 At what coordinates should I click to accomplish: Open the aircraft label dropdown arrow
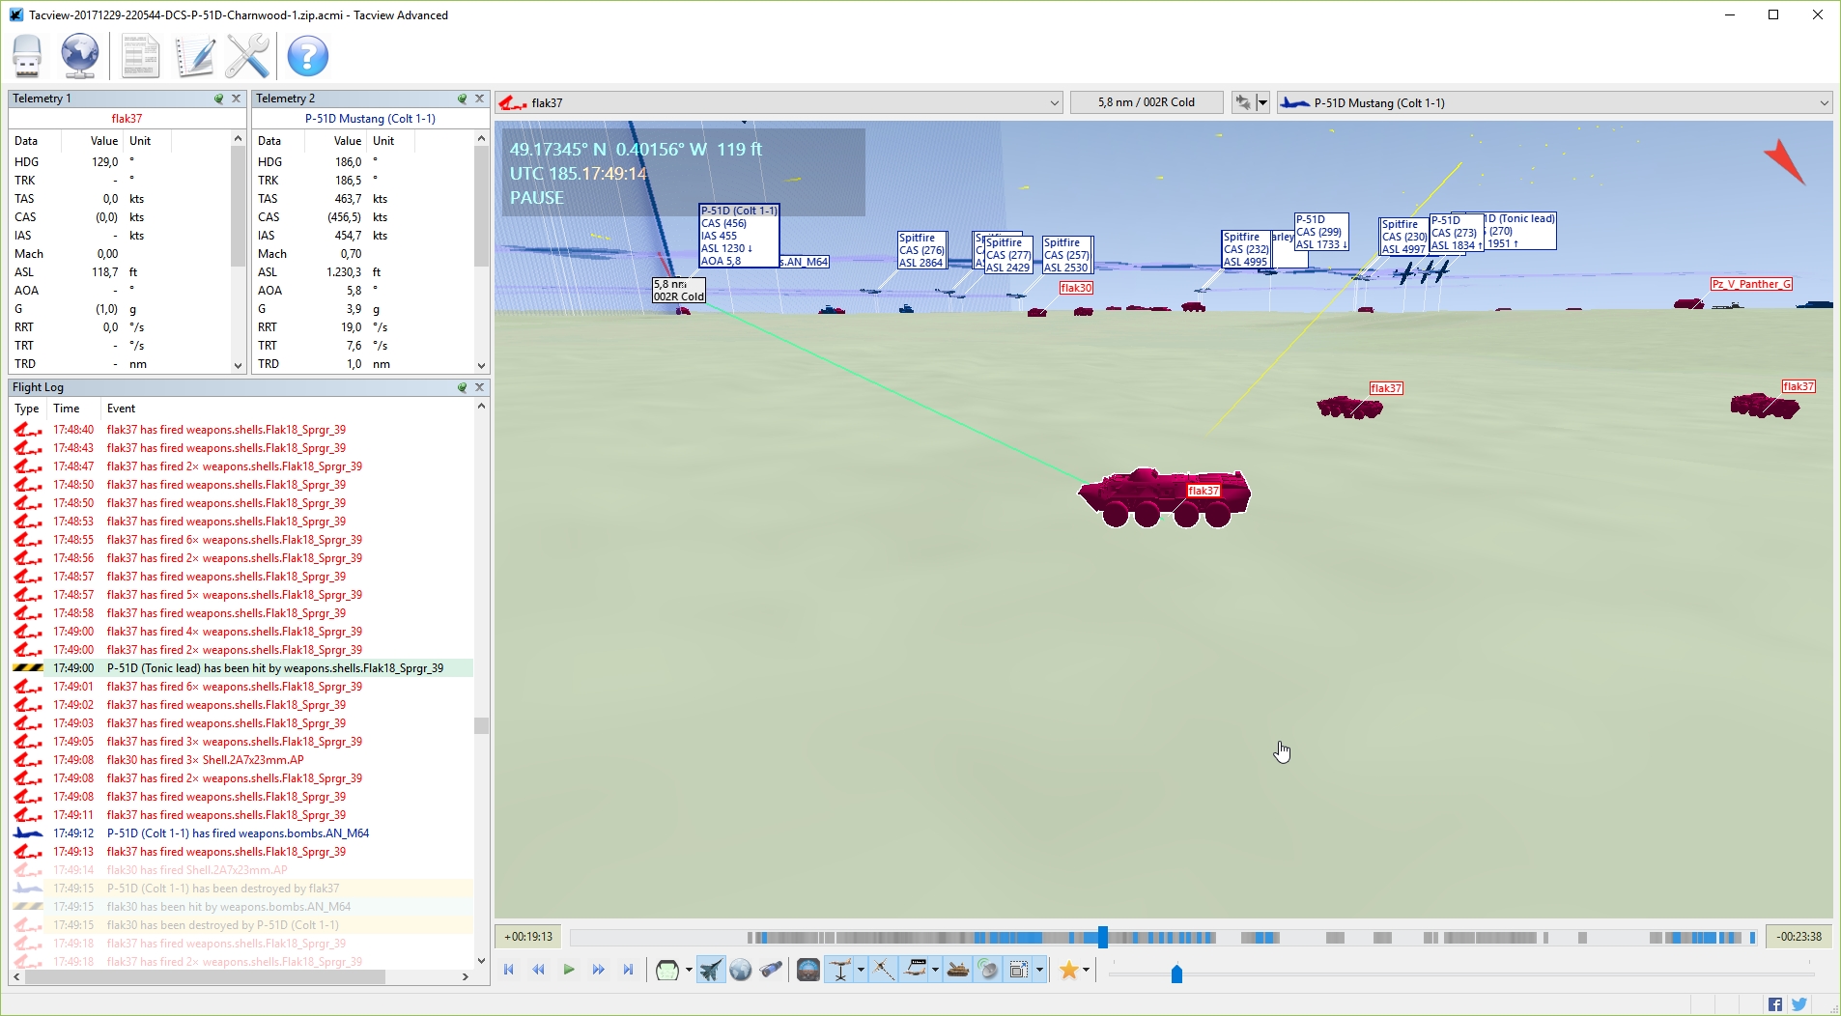coord(935,970)
